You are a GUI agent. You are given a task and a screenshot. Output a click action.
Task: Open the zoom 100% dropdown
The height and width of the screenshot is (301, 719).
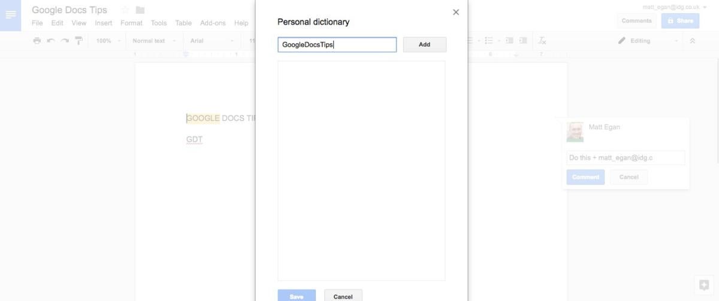[x=108, y=41]
